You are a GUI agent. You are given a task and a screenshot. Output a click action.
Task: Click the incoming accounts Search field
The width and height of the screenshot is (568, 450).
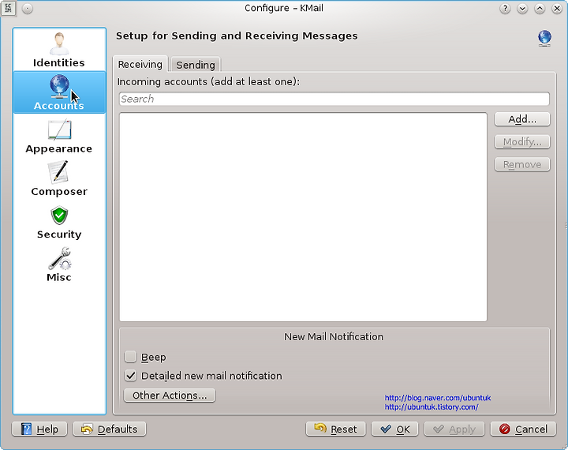[x=334, y=99]
